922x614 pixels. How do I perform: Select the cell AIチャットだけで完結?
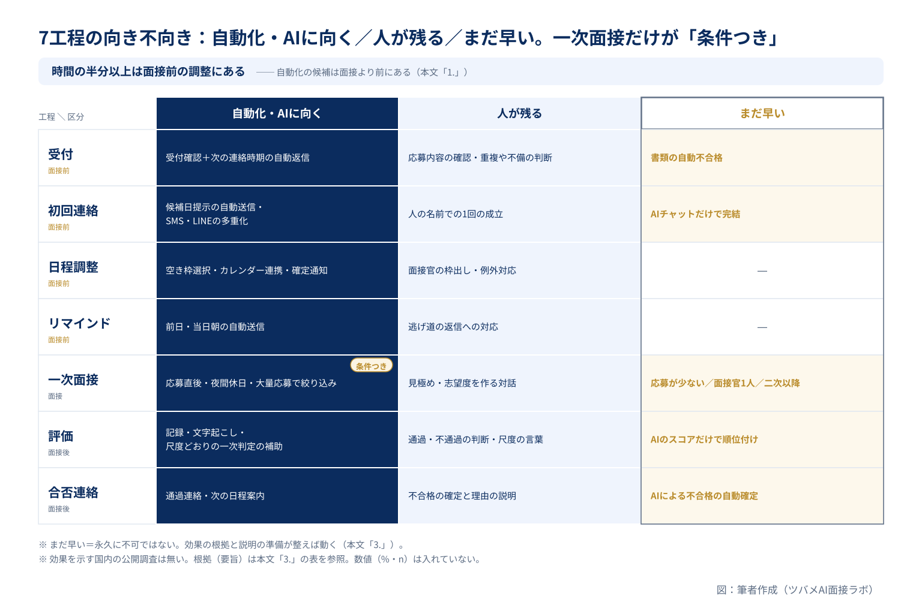pyautogui.click(x=762, y=214)
